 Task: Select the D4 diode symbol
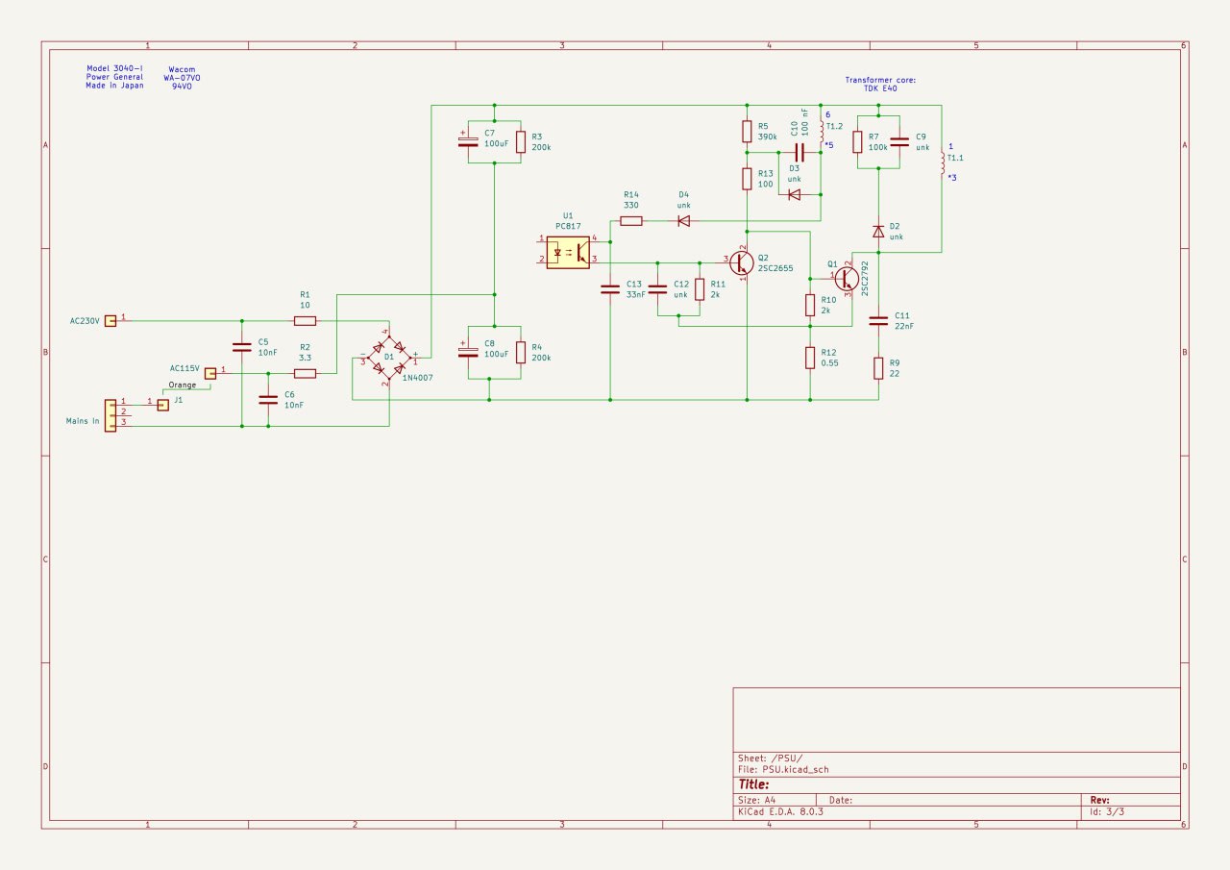[683, 221]
